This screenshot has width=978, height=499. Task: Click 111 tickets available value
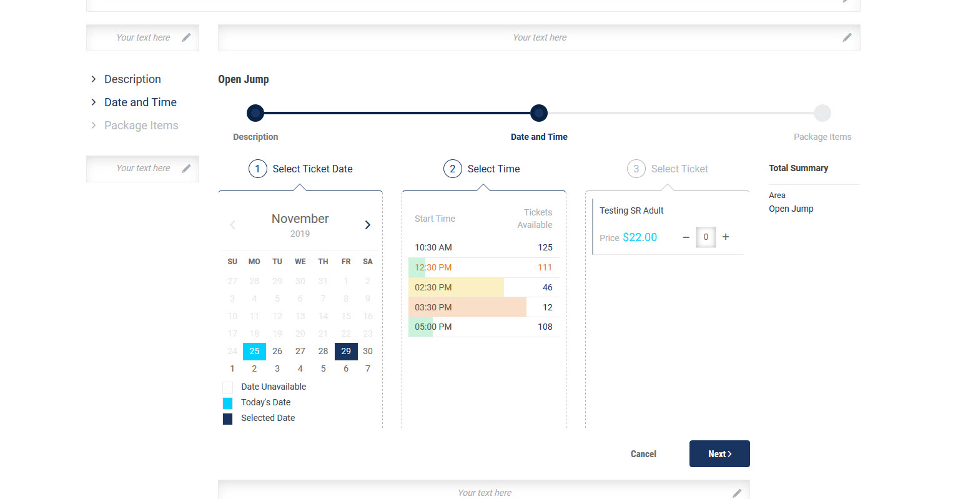545,267
